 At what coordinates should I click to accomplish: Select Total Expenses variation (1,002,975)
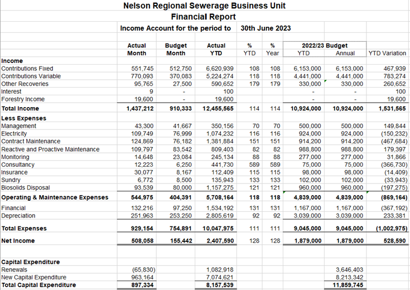click(x=392, y=228)
